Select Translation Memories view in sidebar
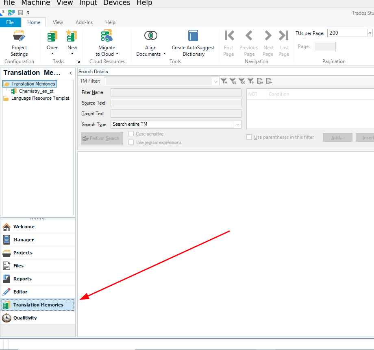Image resolution: width=374 pixels, height=350 pixels. click(x=38, y=305)
